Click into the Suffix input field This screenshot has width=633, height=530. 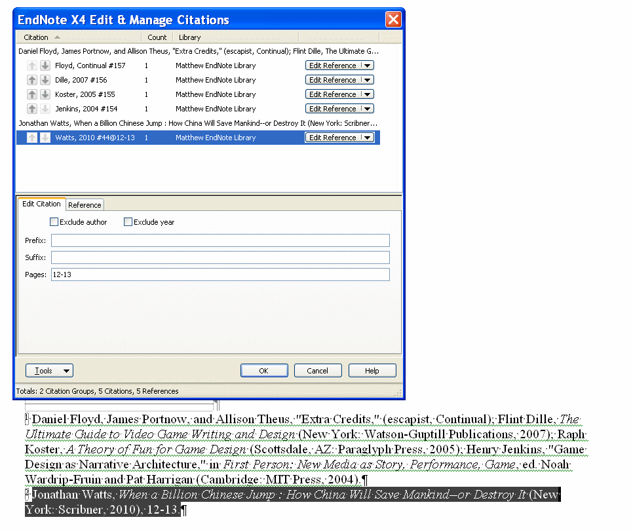(220, 257)
